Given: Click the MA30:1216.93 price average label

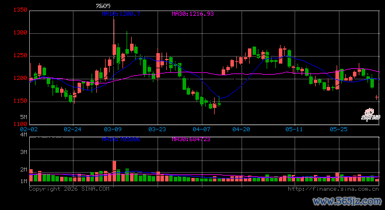Looking at the screenshot, I should click(192, 14).
